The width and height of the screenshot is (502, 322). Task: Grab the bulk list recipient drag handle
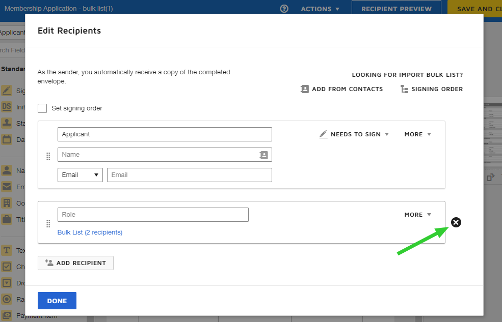click(x=48, y=224)
